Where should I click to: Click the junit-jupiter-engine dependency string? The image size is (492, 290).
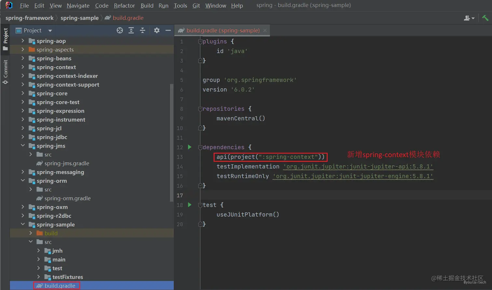353,176
